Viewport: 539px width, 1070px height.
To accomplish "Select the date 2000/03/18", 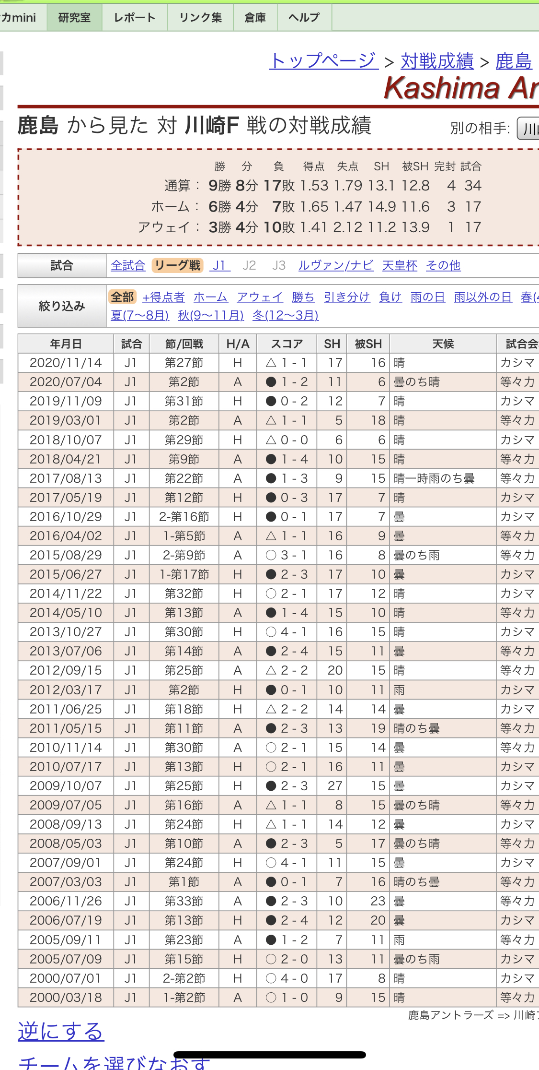I will tap(66, 998).
